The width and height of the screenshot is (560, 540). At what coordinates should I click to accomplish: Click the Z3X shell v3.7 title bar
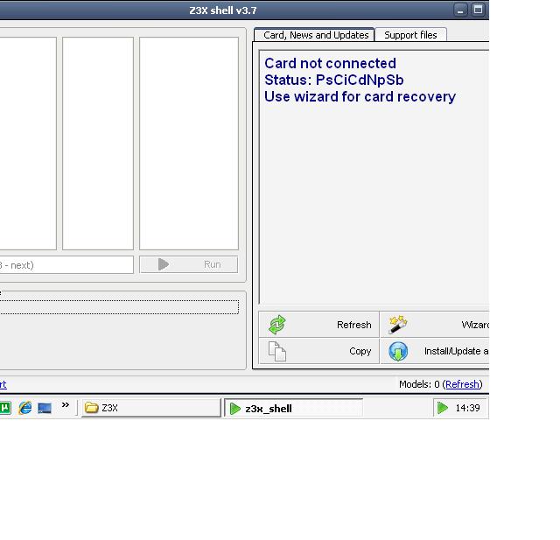click(x=223, y=11)
